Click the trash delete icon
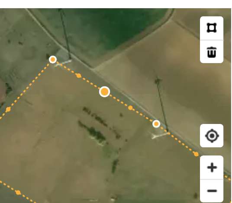 point(212,52)
